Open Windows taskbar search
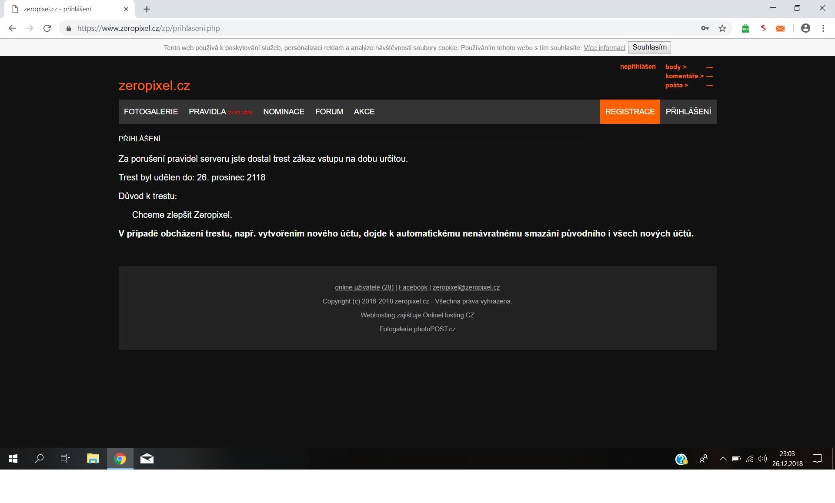Image resolution: width=835 pixels, height=503 pixels. [39, 459]
